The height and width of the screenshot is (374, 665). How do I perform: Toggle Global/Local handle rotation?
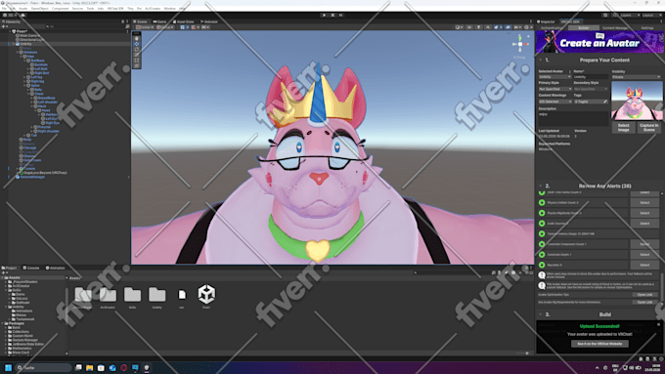tap(165, 27)
